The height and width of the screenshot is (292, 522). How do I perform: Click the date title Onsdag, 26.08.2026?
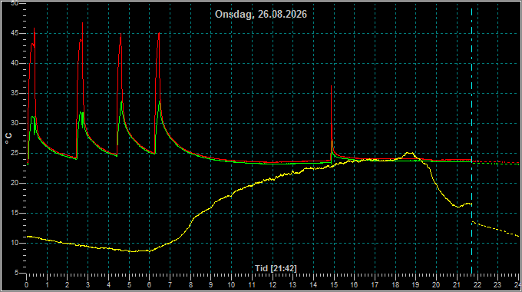pyautogui.click(x=261, y=15)
